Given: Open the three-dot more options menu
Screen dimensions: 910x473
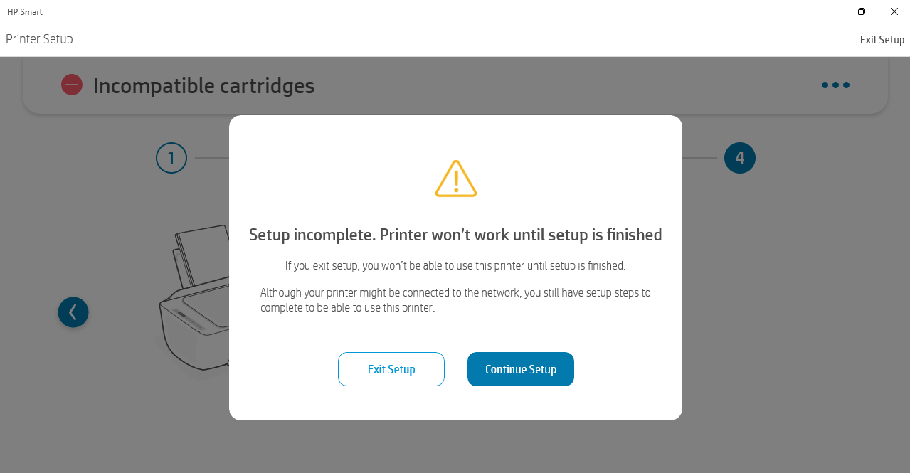Looking at the screenshot, I should coord(835,85).
